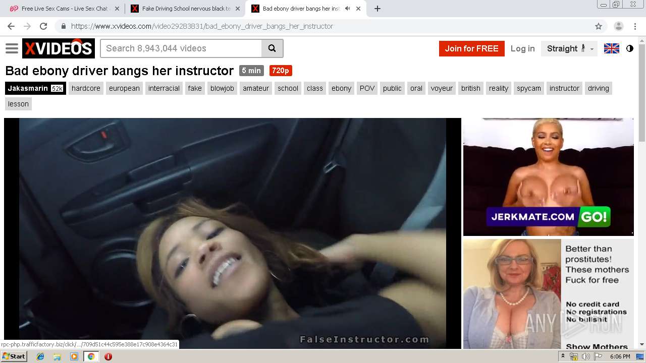
Task: Click the system tray volume icon
Action: pyautogui.click(x=585, y=356)
